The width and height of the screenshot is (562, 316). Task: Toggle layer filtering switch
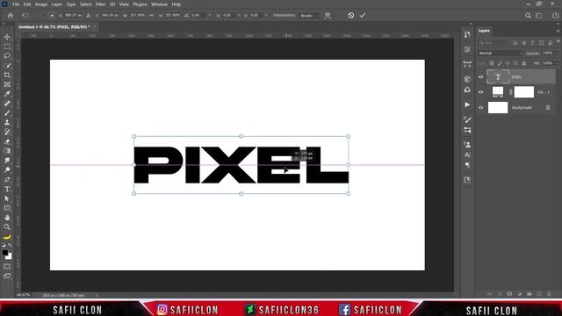(x=558, y=41)
